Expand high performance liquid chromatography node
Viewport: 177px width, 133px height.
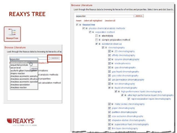click(119, 92)
